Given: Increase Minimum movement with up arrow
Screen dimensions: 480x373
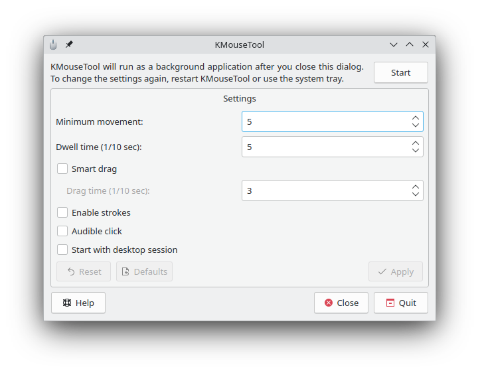Looking at the screenshot, I should [416, 117].
